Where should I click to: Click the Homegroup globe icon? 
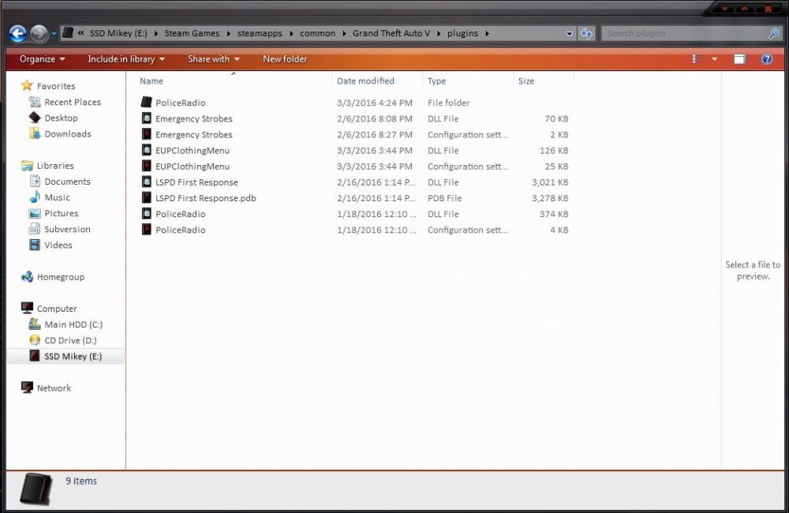click(27, 276)
